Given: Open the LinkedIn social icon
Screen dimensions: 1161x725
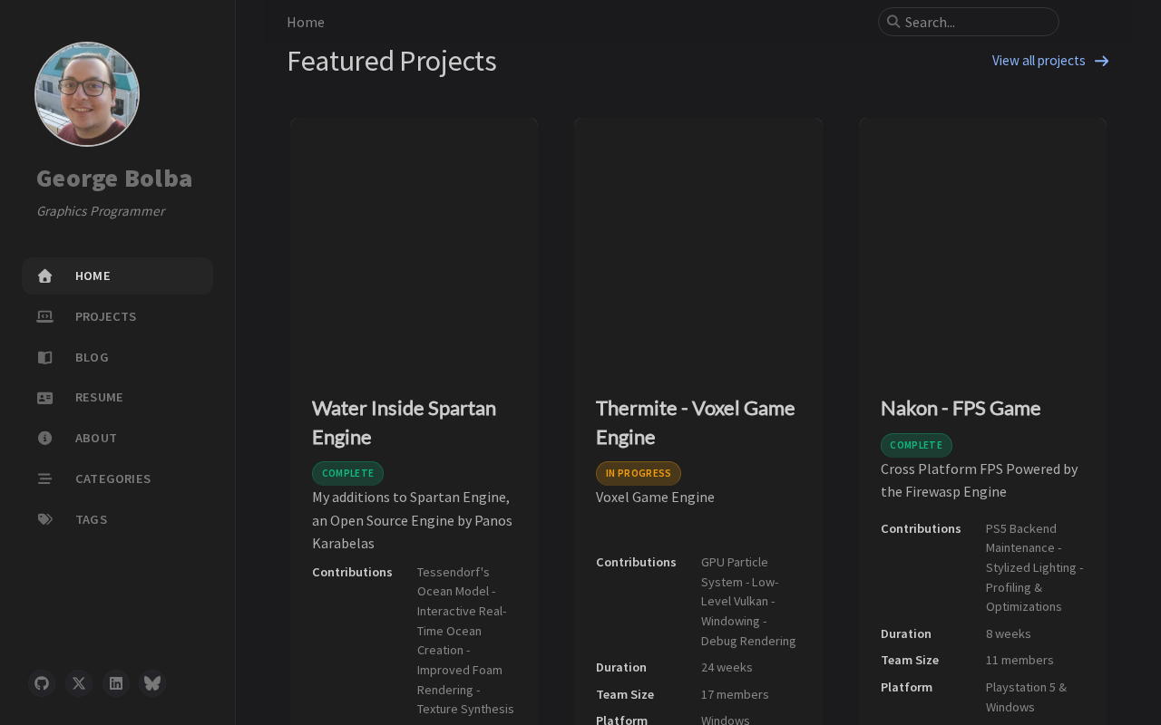Looking at the screenshot, I should pos(116,683).
